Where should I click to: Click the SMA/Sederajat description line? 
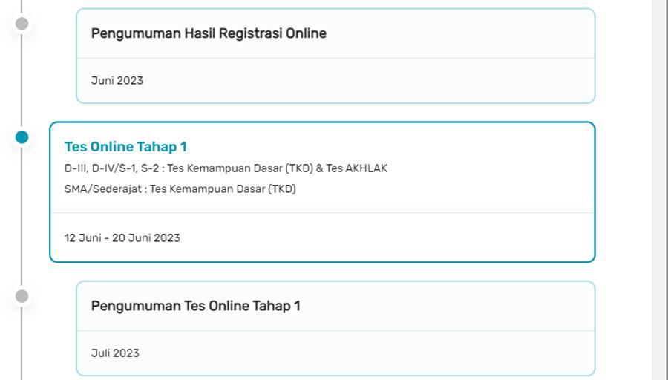pos(180,189)
